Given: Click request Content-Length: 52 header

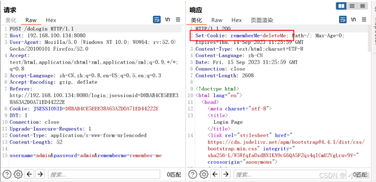Looking at the screenshot, I should tap(36, 142).
